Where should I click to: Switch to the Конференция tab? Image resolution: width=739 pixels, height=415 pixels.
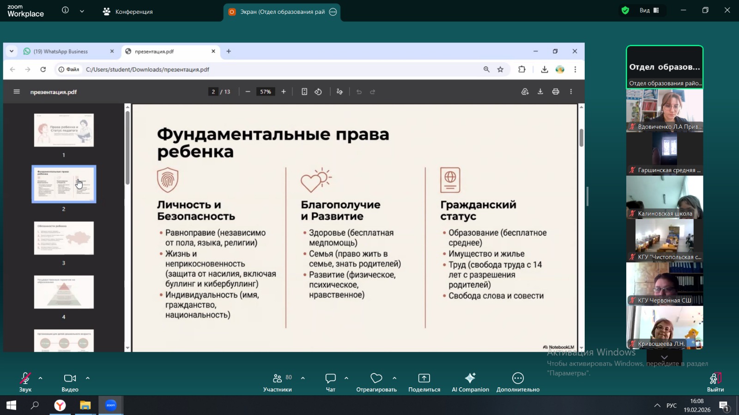coord(128,12)
